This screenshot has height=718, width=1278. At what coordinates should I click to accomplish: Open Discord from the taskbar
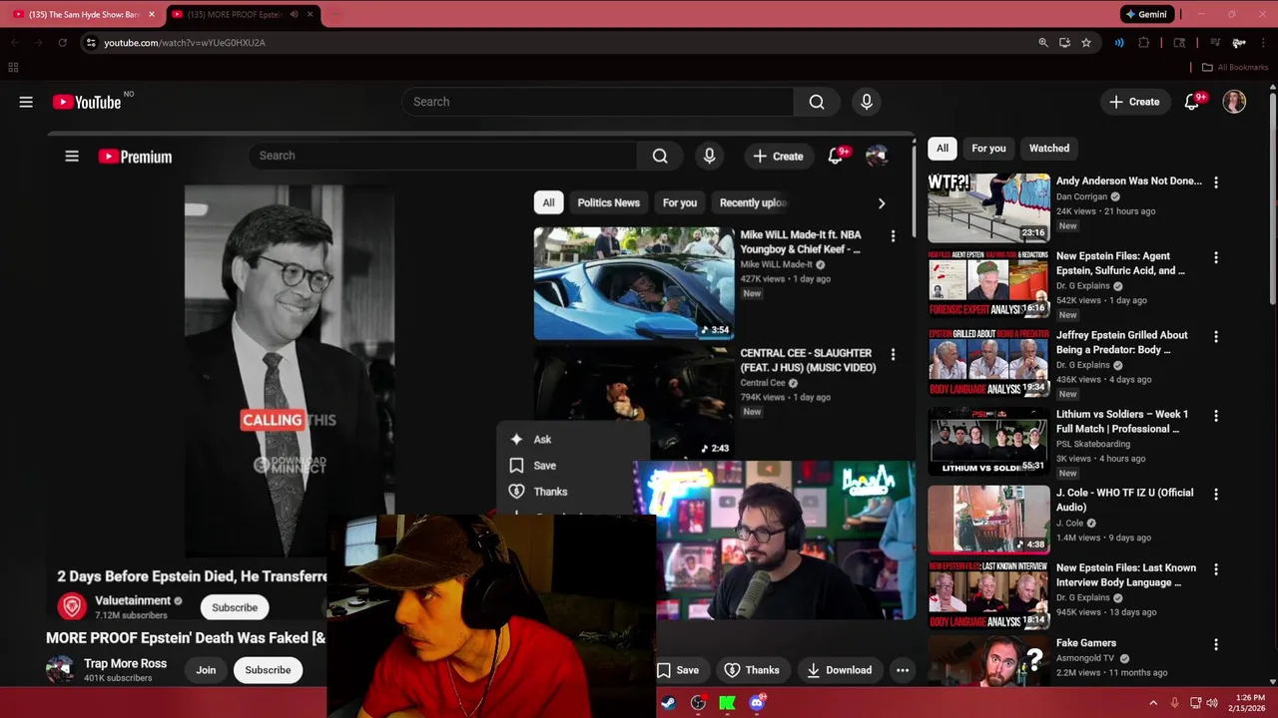pyautogui.click(x=757, y=703)
